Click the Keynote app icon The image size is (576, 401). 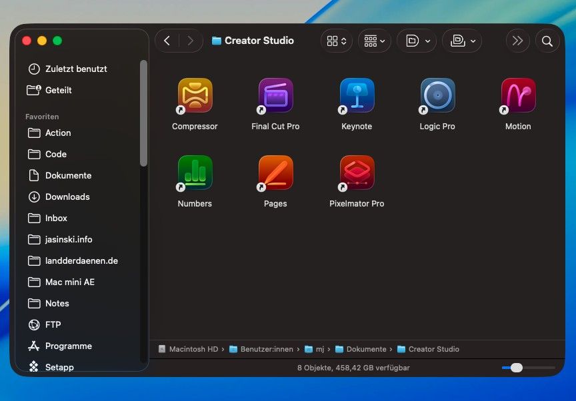357,95
